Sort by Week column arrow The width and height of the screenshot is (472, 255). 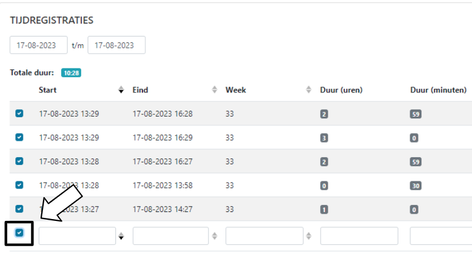(x=308, y=90)
